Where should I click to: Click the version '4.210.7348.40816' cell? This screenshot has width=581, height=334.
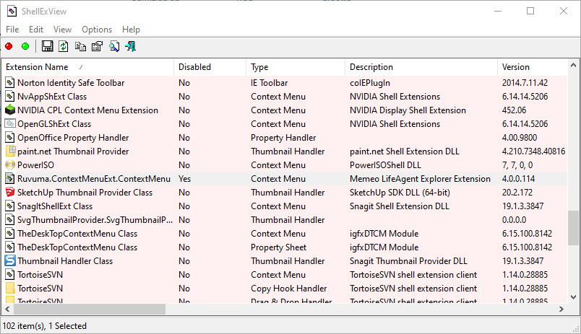(533, 151)
